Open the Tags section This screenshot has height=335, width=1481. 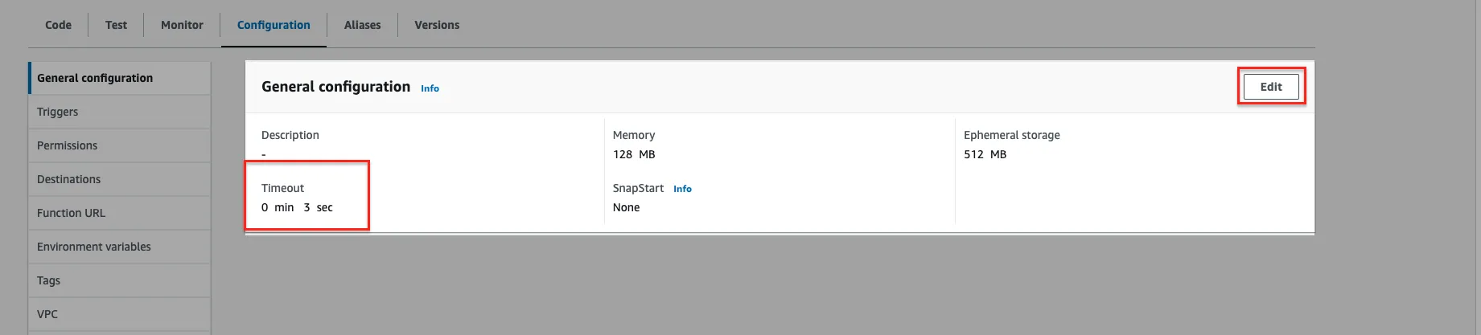point(120,280)
